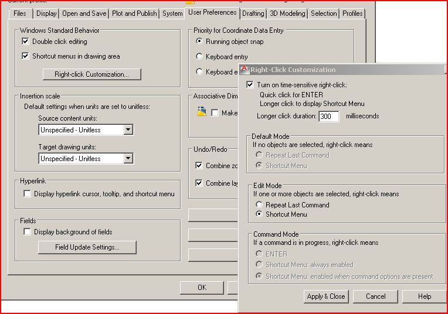Image resolution: width=448 pixels, height=314 pixels.
Task: Click Target drawing units Unspecified - Unitless field
Action: coord(86,158)
